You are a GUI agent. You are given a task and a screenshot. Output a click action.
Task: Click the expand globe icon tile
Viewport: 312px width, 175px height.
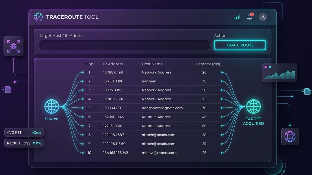(14, 46)
